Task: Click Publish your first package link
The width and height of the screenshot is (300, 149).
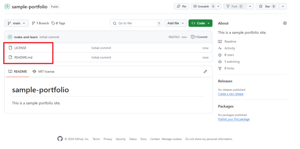Action: coord(234,119)
